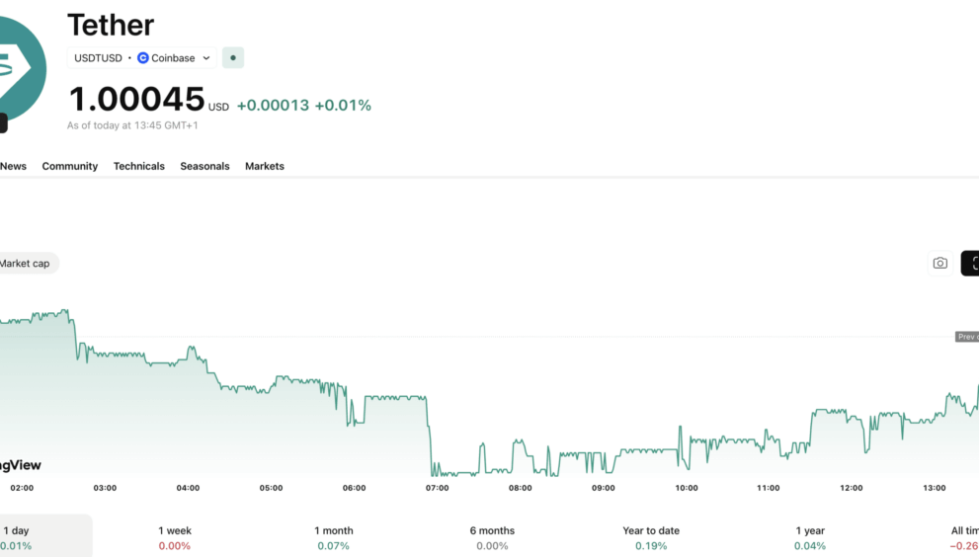Click the Coinbase exchange logo icon
The height and width of the screenshot is (557, 979).
click(x=143, y=58)
